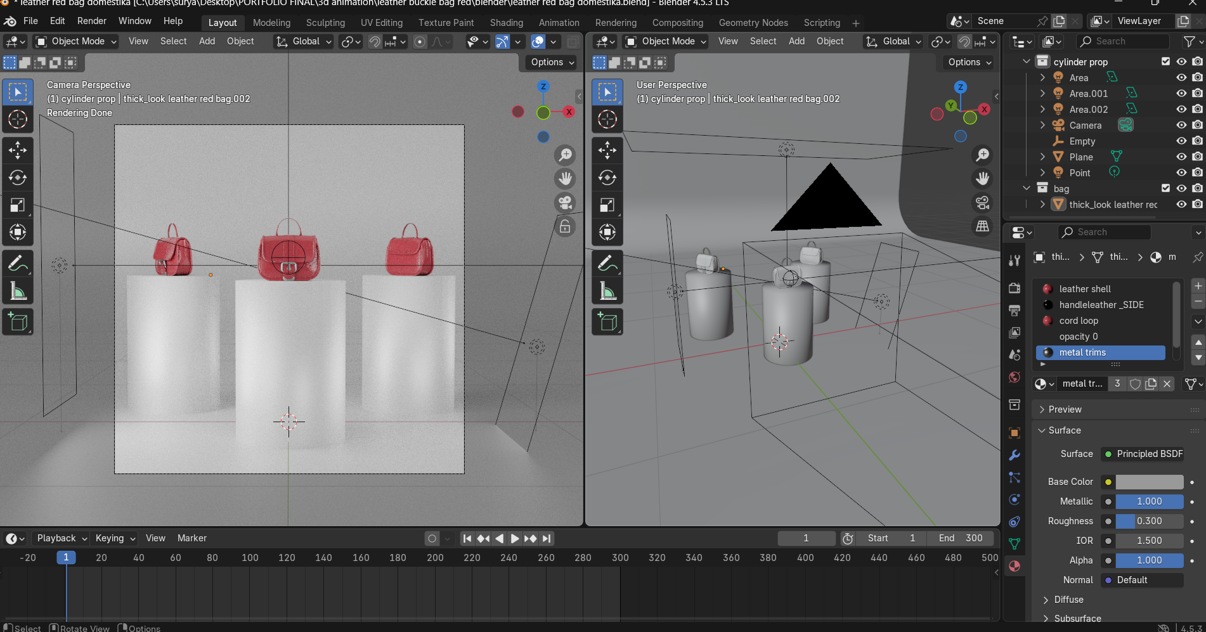The height and width of the screenshot is (632, 1206).
Task: Switch to the Shading workspace tab
Action: tap(506, 22)
